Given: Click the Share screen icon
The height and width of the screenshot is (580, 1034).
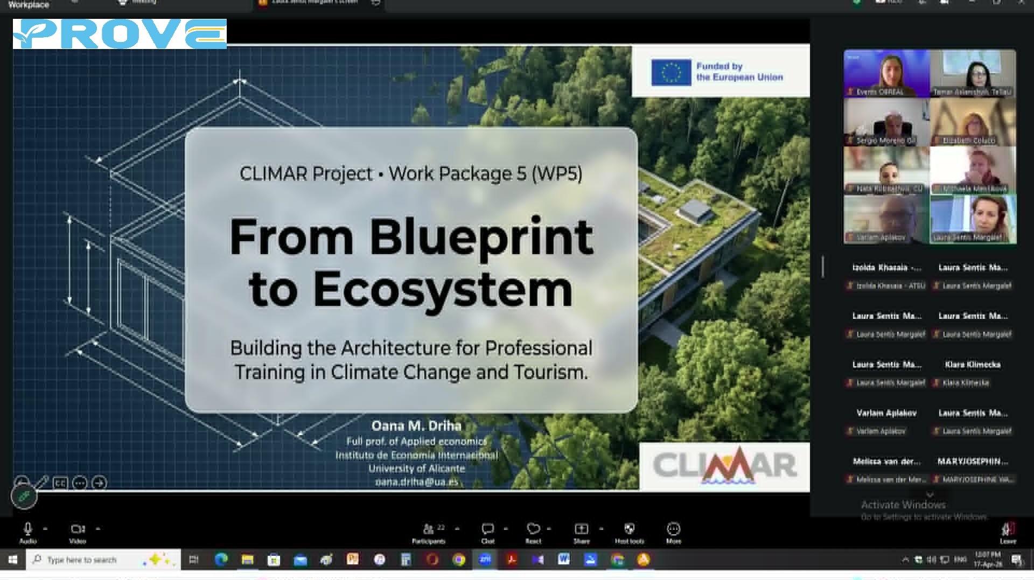Looking at the screenshot, I should click(581, 530).
